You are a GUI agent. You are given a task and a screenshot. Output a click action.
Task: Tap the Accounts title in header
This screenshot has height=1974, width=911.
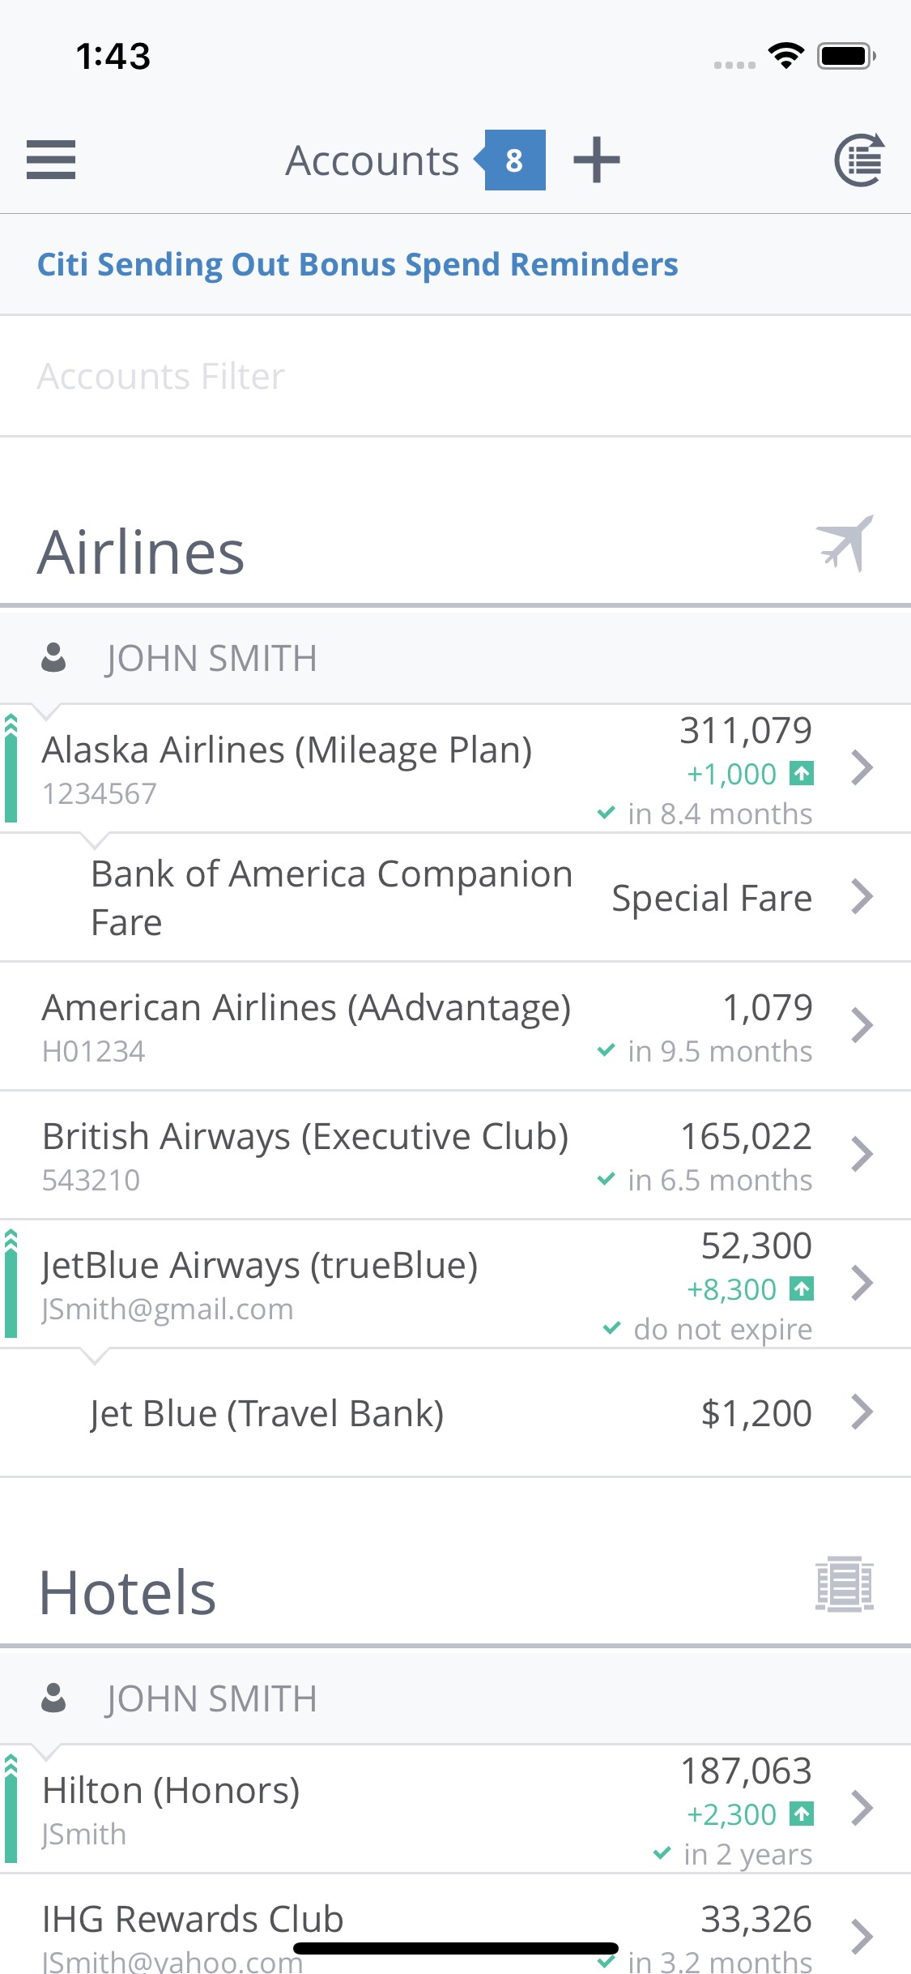pos(372,160)
